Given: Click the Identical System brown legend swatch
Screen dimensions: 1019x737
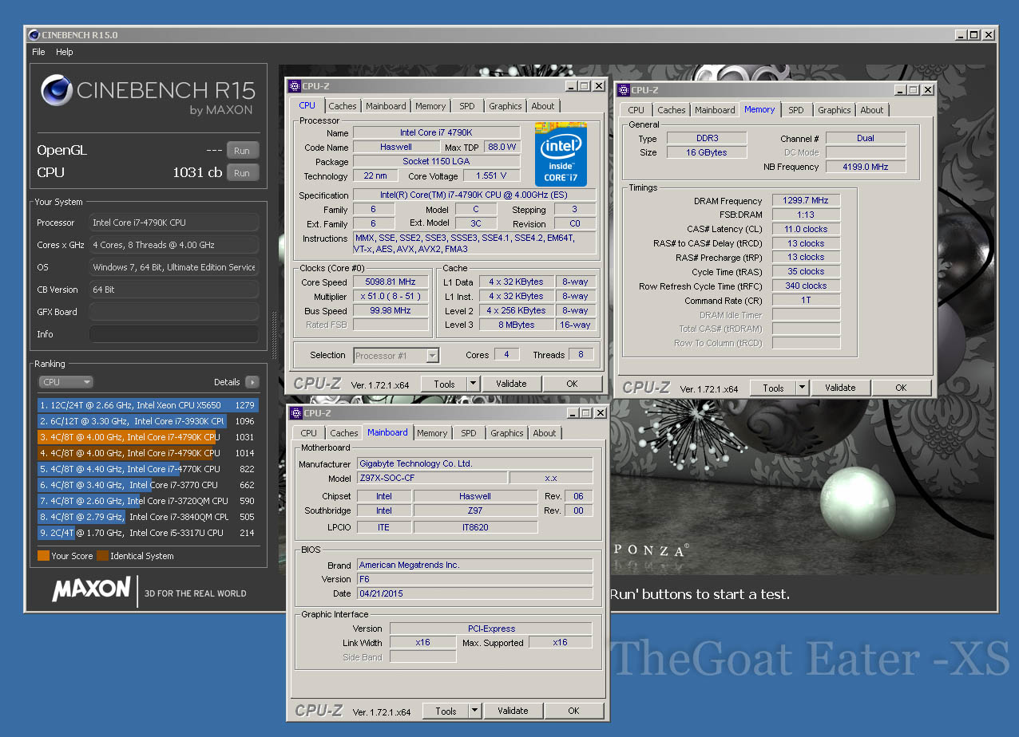Looking at the screenshot, I should coord(102,556).
